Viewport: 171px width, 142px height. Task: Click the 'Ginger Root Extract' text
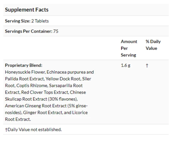(x=43, y=113)
